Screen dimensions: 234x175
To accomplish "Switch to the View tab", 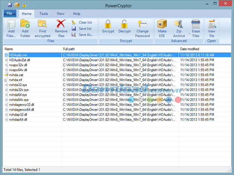I will point(60,14).
